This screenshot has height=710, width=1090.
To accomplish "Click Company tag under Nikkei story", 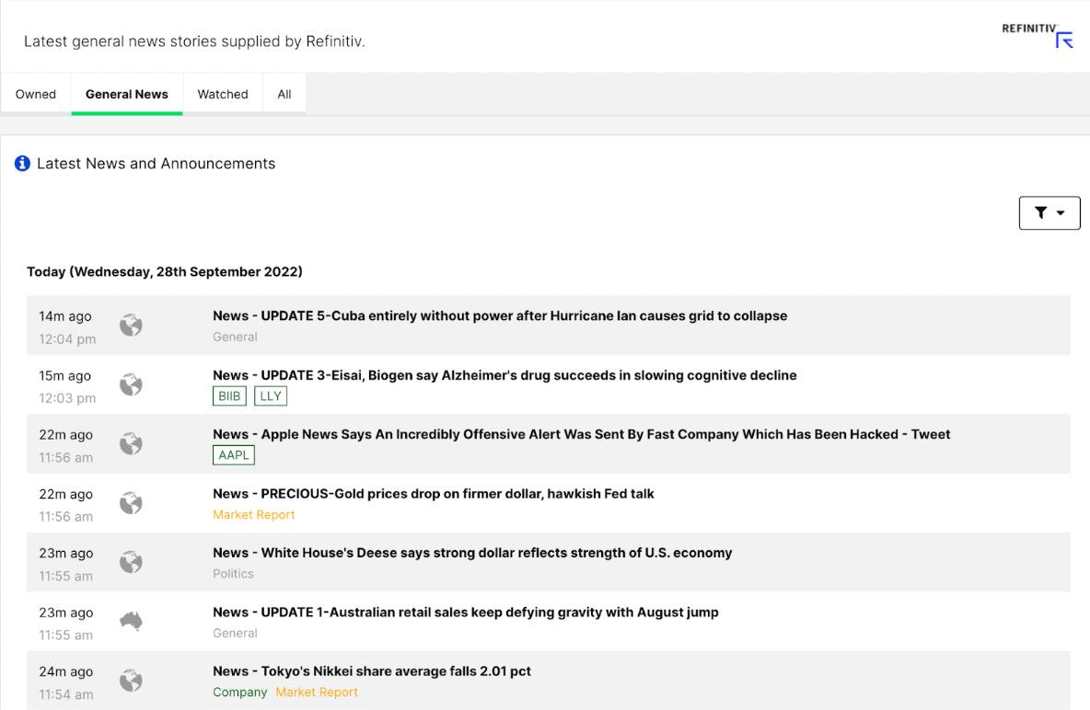I will [x=240, y=692].
